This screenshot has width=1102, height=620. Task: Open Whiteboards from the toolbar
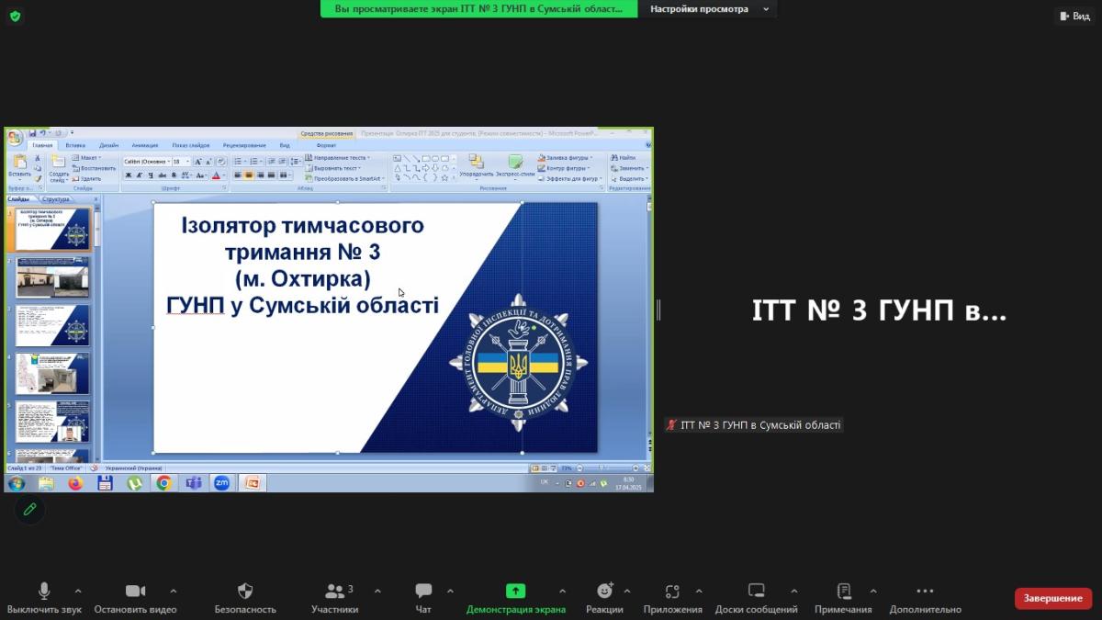point(756,592)
